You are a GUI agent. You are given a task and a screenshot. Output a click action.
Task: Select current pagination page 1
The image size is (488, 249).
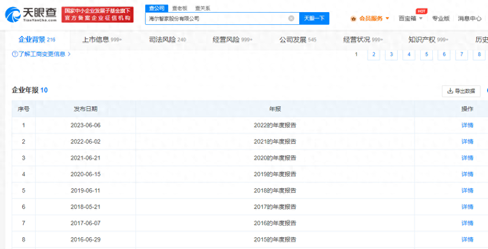pos(356,54)
